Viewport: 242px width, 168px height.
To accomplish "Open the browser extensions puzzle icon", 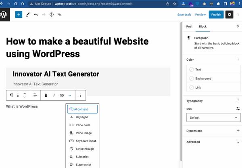I will [x=218, y=4].
